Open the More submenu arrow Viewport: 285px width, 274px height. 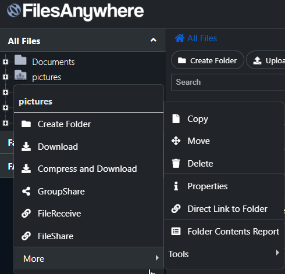pyautogui.click(x=157, y=258)
